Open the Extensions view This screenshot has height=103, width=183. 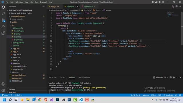coord(3,33)
